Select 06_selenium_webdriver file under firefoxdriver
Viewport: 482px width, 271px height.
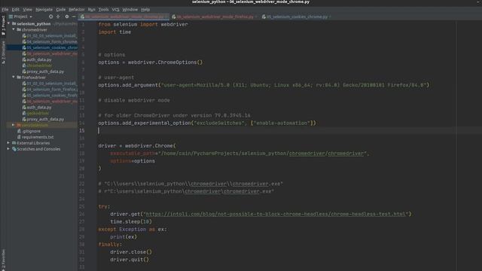[x=52, y=101]
